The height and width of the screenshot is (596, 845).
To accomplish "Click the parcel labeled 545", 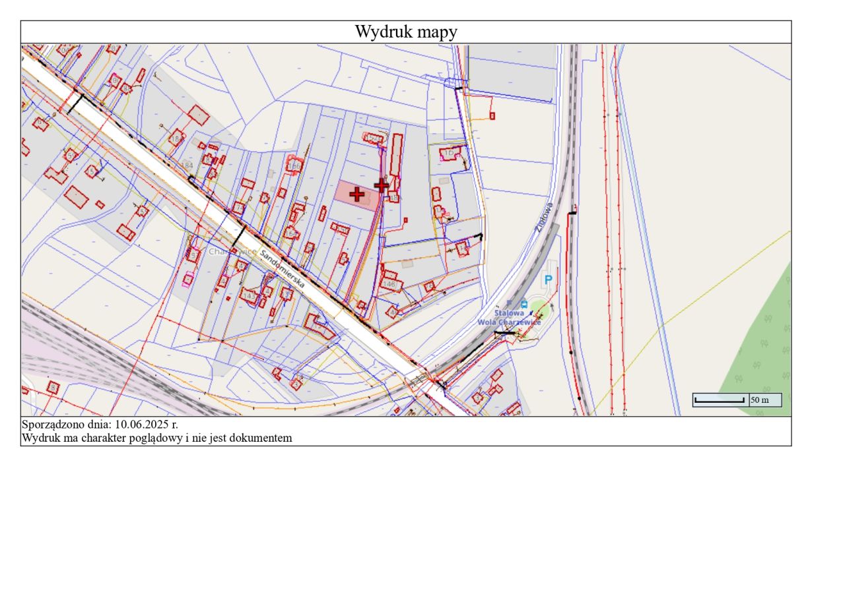I will click(x=374, y=138).
